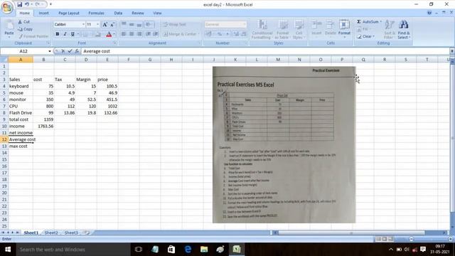Click the Insert cells icon
Image resolution: width=455 pixels, height=256 pixels.
pos(316,25)
